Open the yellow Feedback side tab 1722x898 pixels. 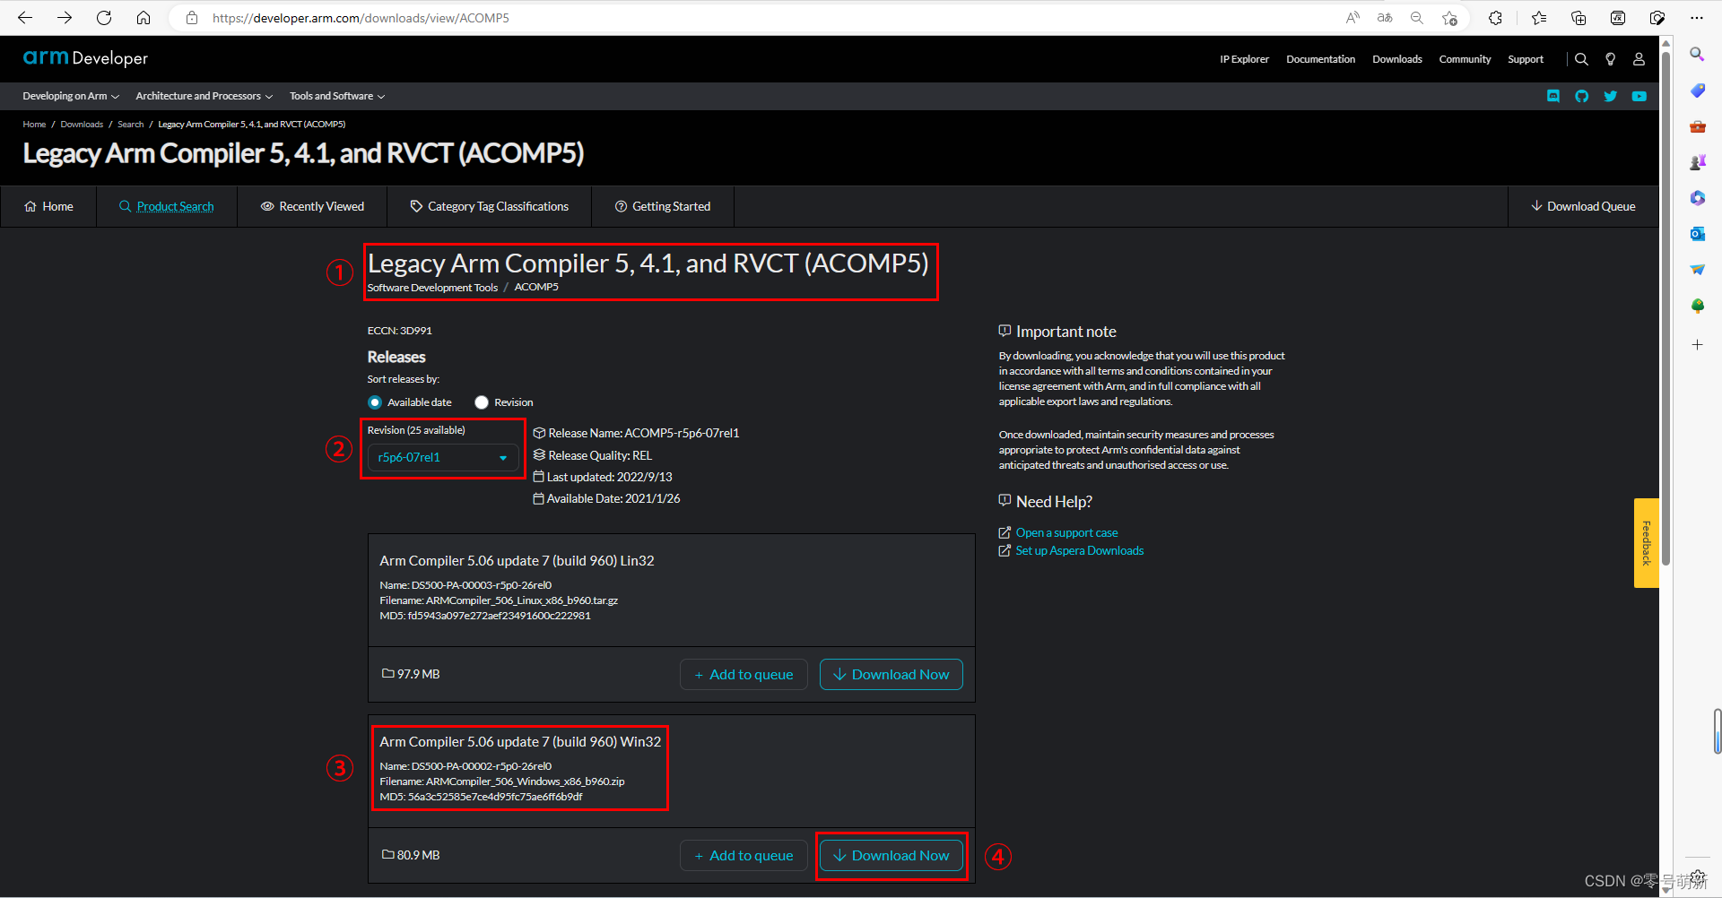coord(1646,543)
